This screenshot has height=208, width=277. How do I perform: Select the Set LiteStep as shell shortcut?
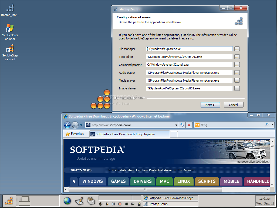[10, 52]
